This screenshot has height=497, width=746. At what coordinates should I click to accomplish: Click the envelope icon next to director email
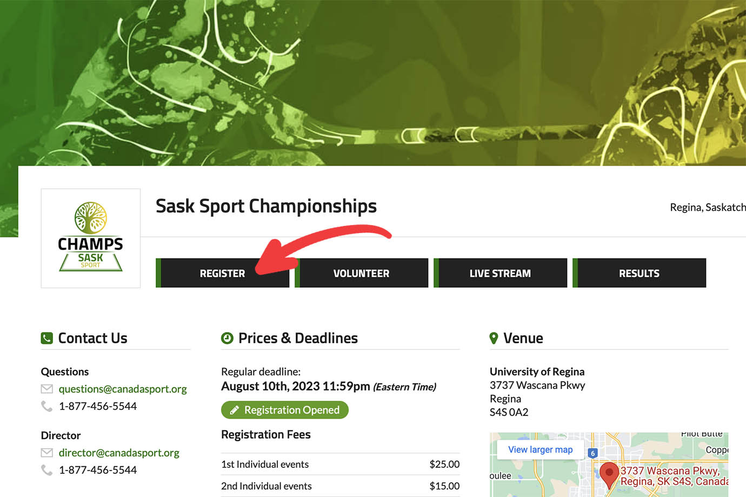coord(47,453)
